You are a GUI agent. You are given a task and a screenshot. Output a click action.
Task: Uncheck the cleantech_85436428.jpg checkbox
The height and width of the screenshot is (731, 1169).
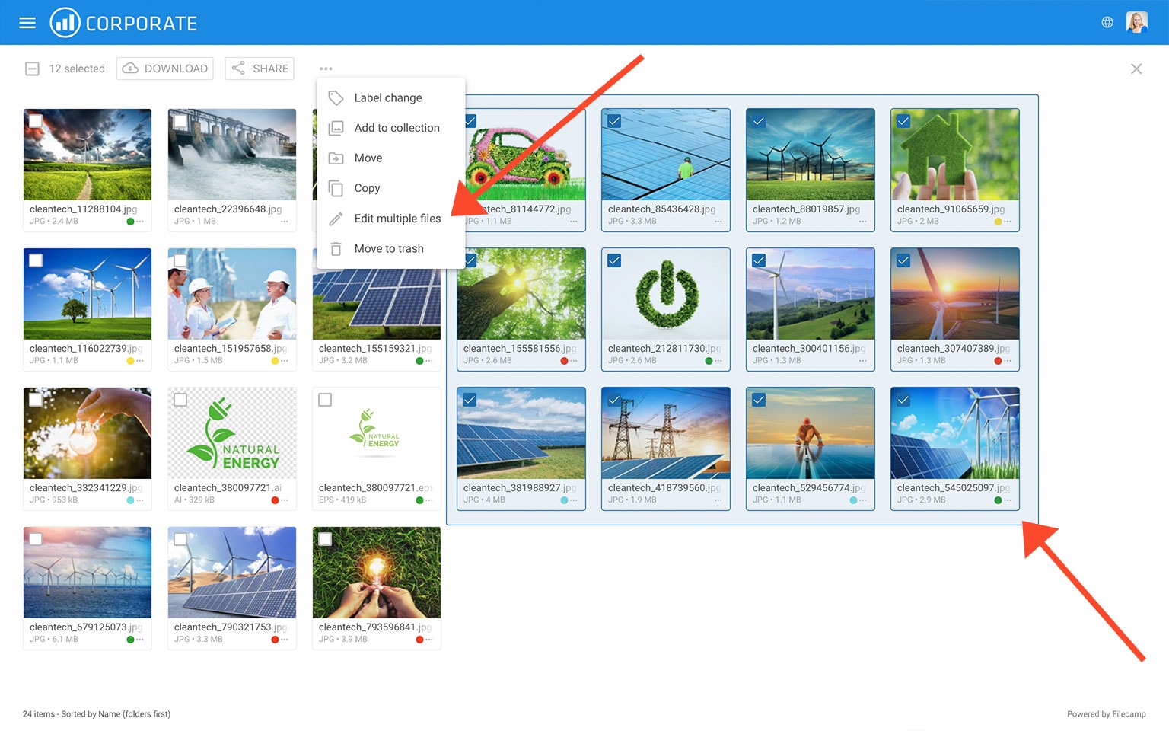click(x=614, y=121)
